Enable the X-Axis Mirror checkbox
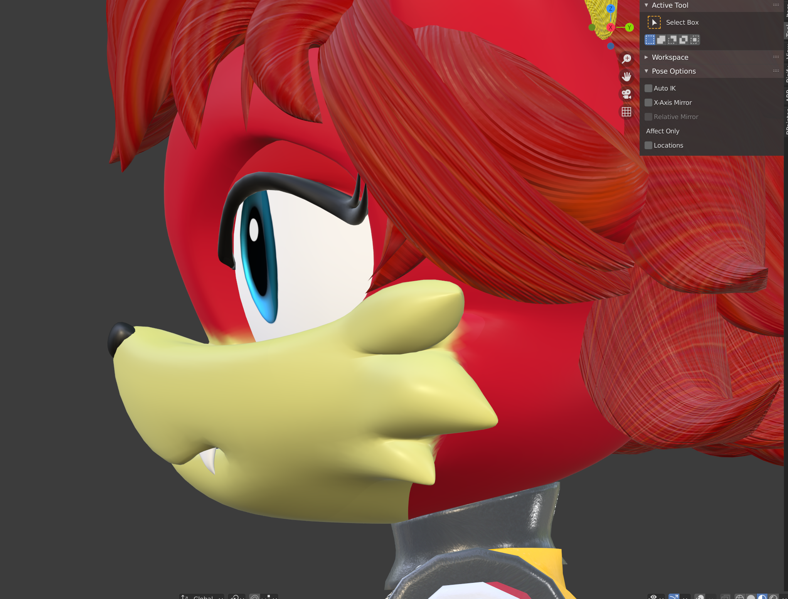Screen dimensions: 788x599 click(648, 103)
